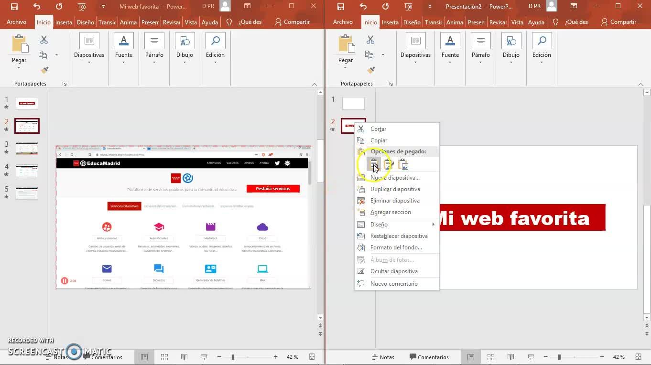Save the Mi web favorita presentation
Viewport: 651px width, 365px height.
coord(14,7)
